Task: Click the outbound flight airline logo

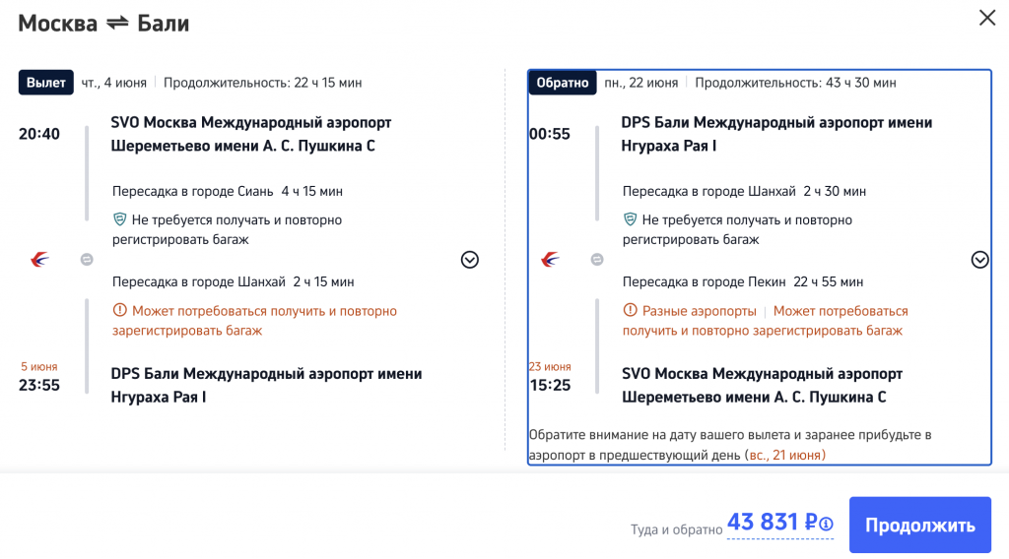Action: (40, 260)
